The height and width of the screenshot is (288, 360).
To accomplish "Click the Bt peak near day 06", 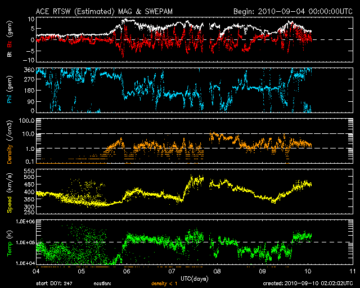I will [x=125, y=20].
